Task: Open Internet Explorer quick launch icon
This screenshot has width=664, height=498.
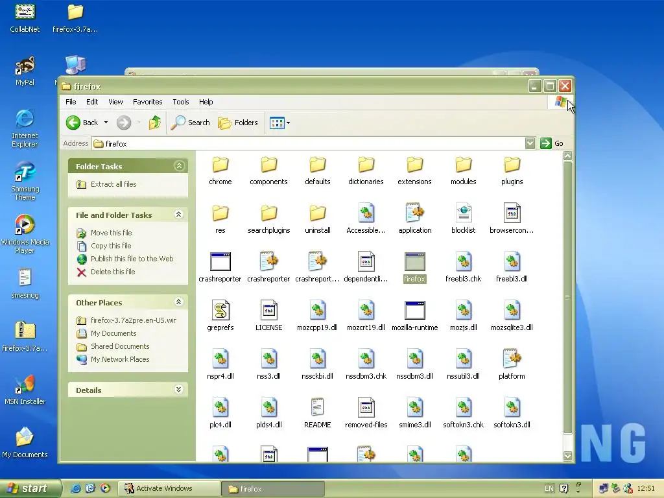Action: click(x=76, y=488)
